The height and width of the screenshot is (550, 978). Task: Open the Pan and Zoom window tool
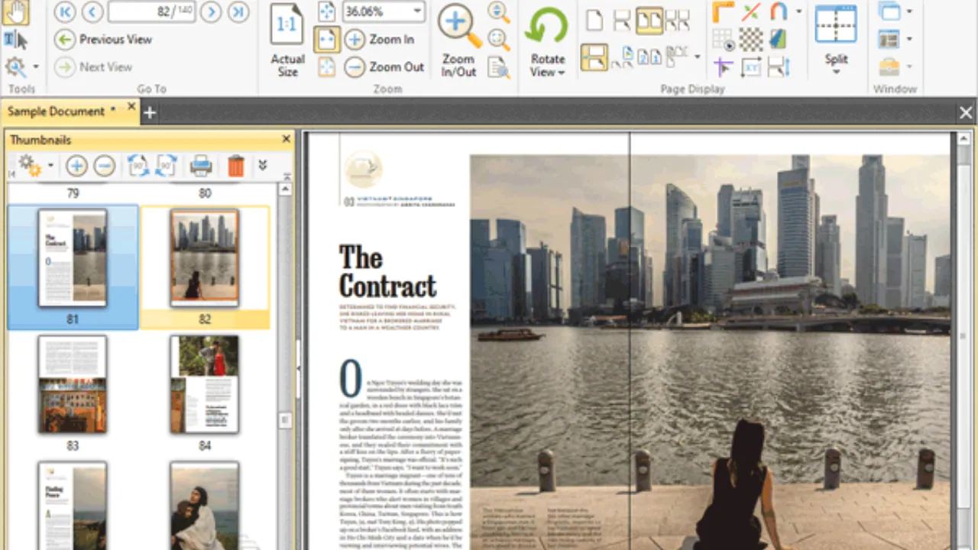pyautogui.click(x=498, y=67)
